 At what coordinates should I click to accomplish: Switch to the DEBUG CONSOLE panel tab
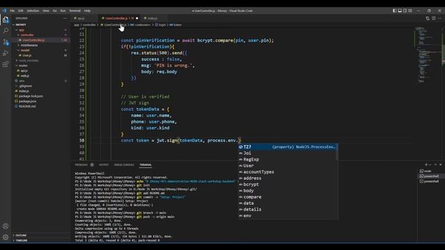pos(124,165)
